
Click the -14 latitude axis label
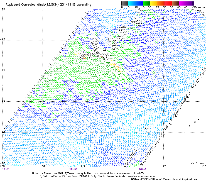tap(3, 70)
